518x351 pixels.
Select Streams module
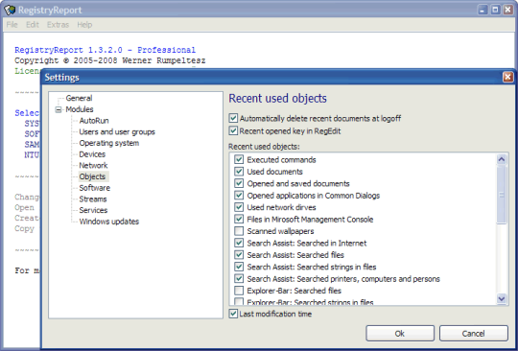(x=93, y=199)
